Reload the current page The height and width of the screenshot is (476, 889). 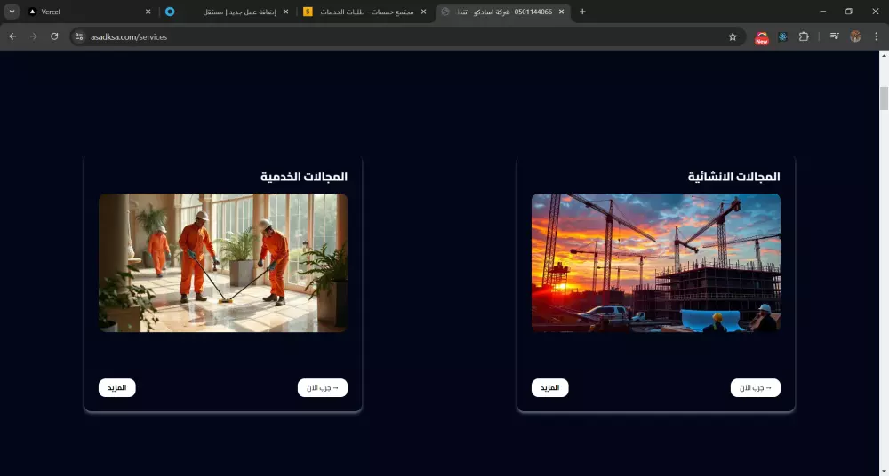(54, 36)
